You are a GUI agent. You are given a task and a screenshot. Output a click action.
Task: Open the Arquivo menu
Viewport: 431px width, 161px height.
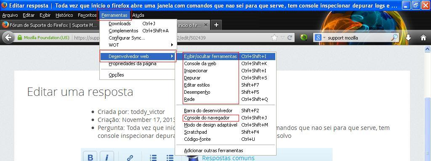click(x=10, y=16)
